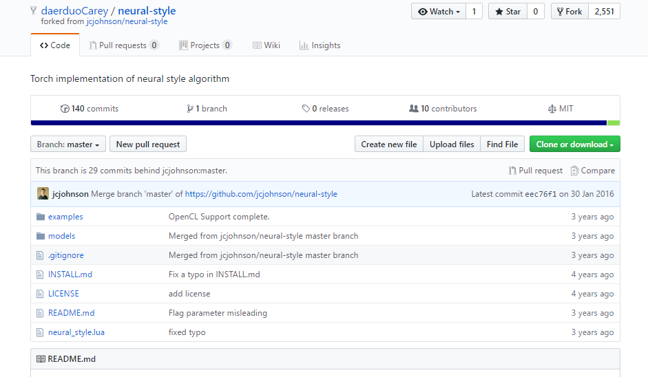This screenshot has height=377, width=648.
Task: Switch to the Code tab
Action: pos(55,45)
